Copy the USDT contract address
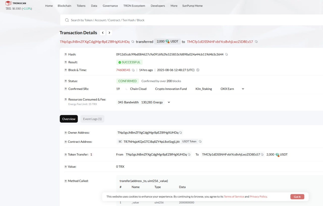Image resolution: width=323 pixels, height=206 pixels. click(200, 142)
